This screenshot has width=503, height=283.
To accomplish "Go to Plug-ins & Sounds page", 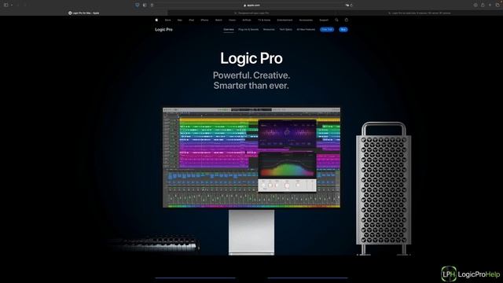I will [248, 30].
